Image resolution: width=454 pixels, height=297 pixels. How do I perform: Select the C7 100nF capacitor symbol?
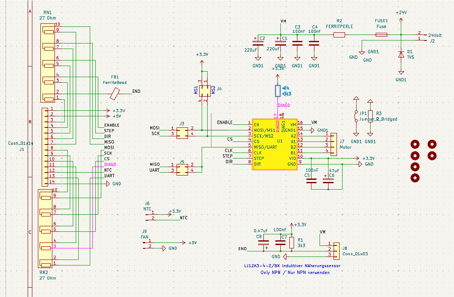point(280,242)
